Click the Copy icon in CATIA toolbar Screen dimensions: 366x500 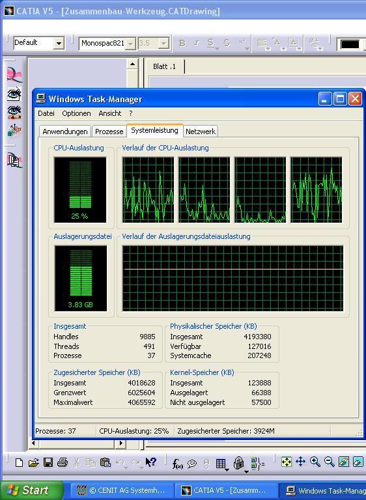(91, 462)
